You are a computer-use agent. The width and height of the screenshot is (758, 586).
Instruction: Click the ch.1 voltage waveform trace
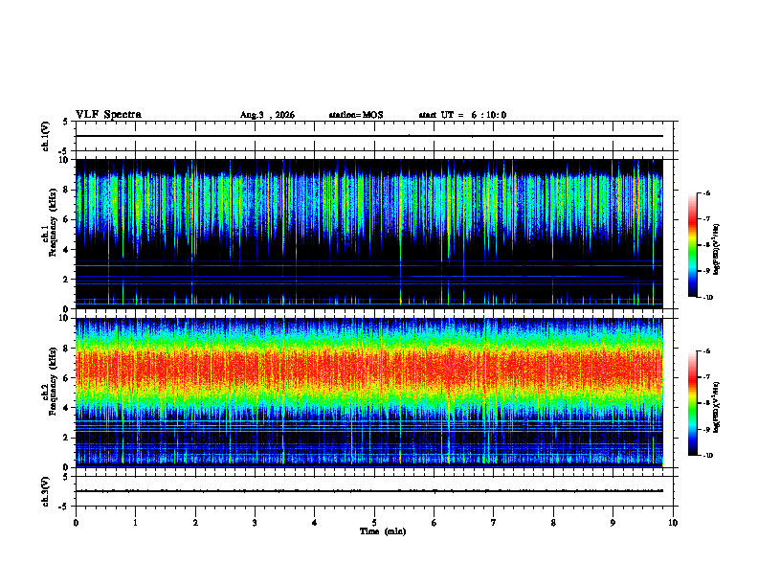click(369, 136)
